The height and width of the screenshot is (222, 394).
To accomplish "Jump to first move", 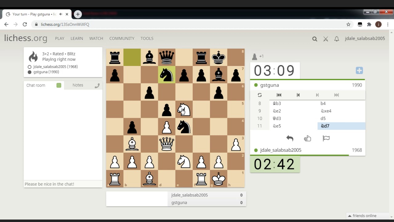I will tap(279, 95).
